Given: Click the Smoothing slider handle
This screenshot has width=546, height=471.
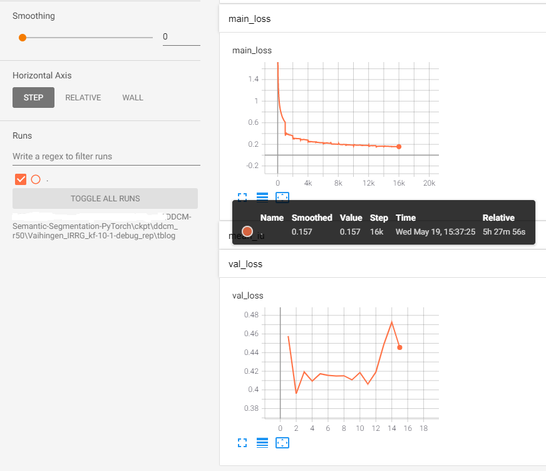Looking at the screenshot, I should click(23, 38).
